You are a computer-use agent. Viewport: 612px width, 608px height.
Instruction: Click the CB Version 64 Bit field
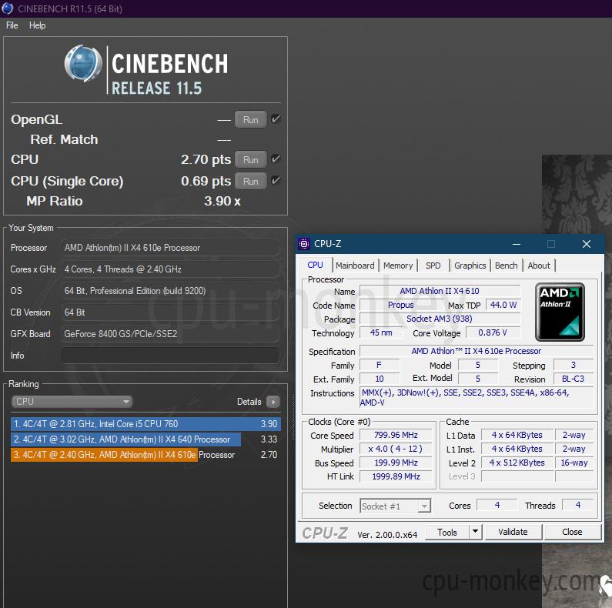(170, 312)
